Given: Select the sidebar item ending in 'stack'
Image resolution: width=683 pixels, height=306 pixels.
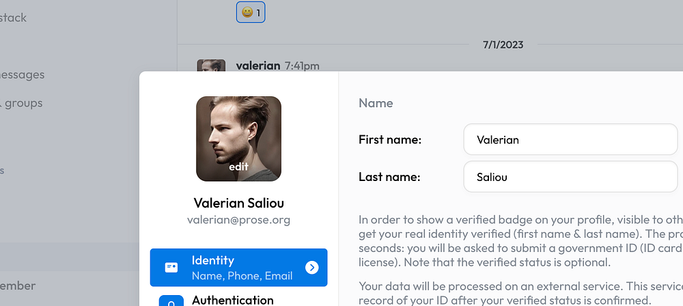Looking at the screenshot, I should [14, 17].
